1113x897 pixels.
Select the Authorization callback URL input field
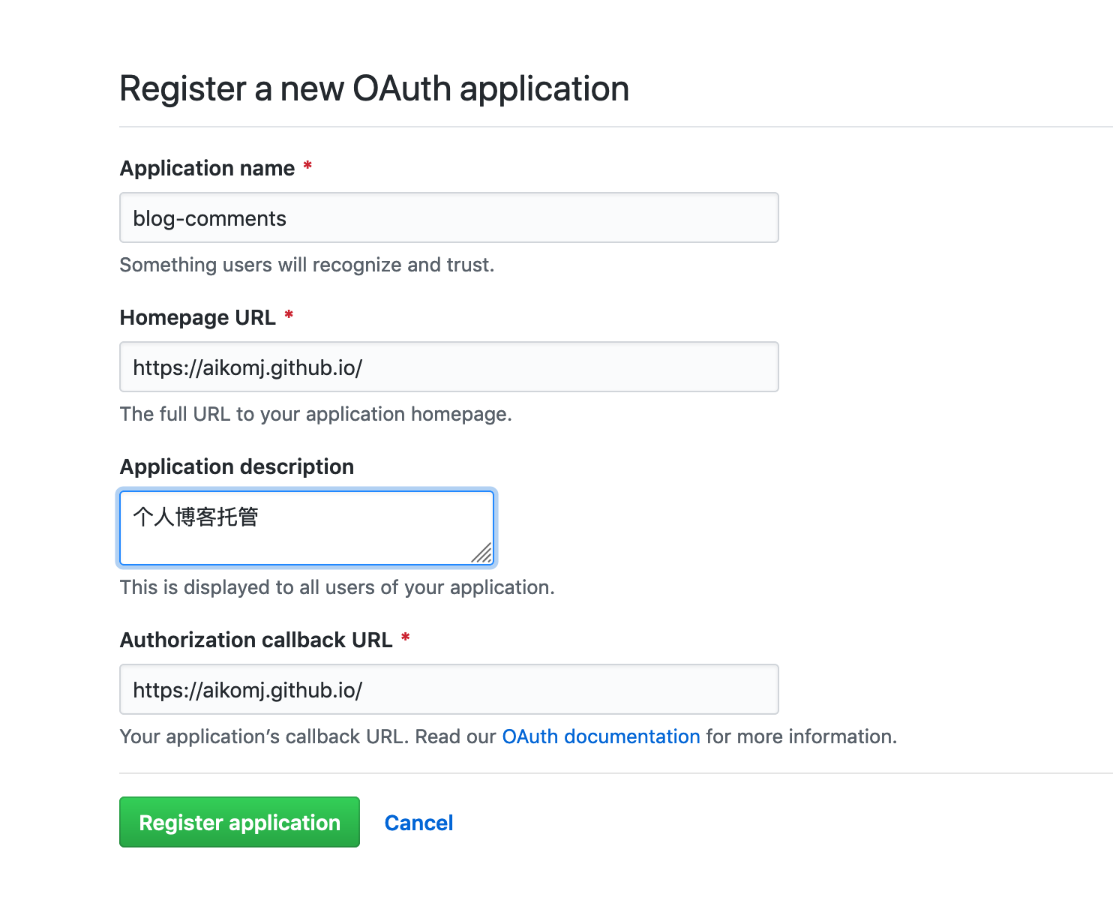pyautogui.click(x=449, y=689)
